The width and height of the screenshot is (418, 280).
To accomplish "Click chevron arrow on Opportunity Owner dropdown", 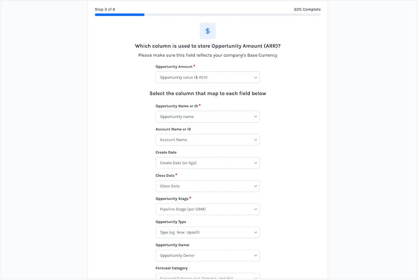I will pos(255,256).
